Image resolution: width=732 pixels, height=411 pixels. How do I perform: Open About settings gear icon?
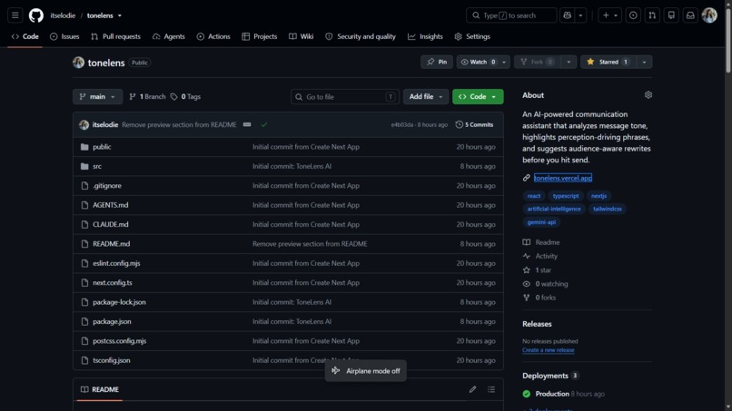pyautogui.click(x=648, y=94)
